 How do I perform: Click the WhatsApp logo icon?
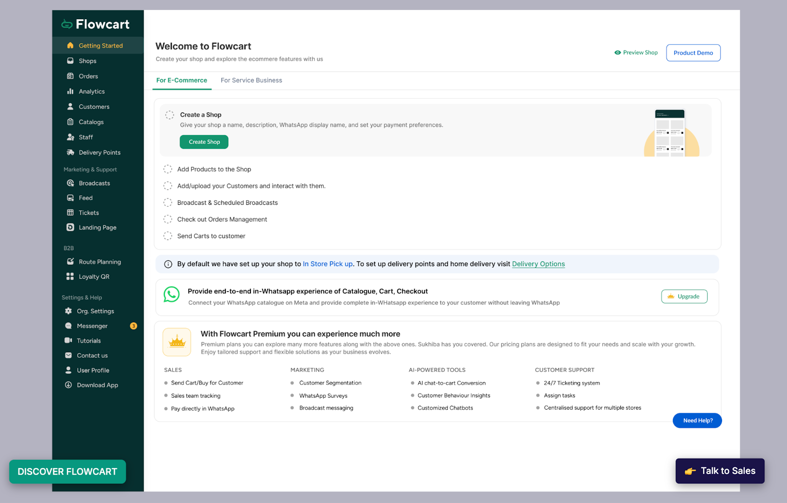pos(172,295)
